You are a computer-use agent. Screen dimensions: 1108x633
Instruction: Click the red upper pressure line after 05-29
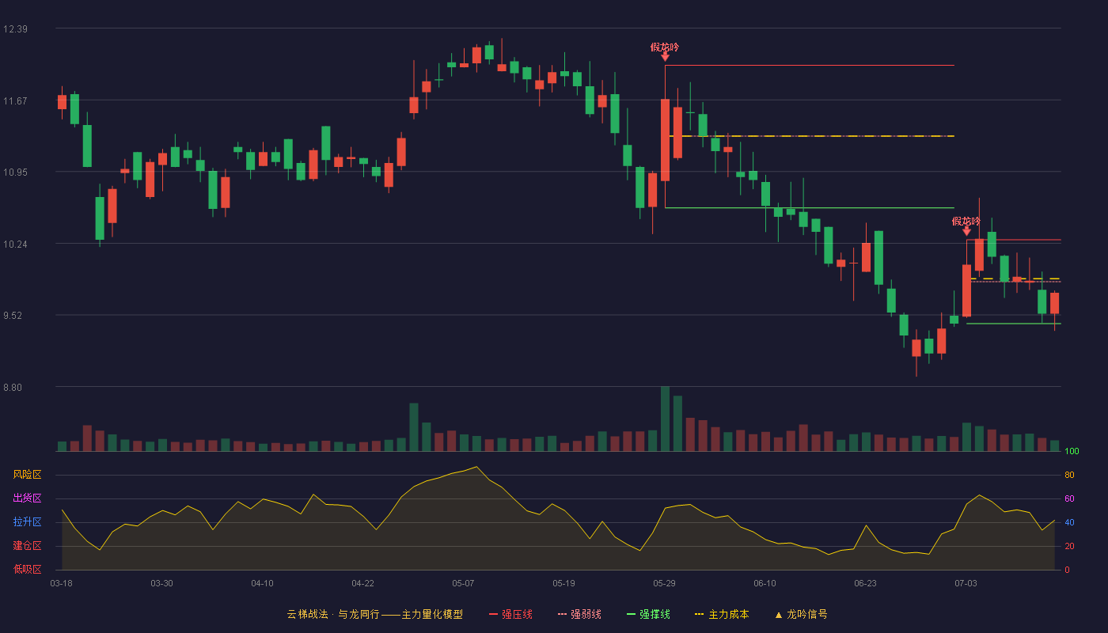pos(810,65)
